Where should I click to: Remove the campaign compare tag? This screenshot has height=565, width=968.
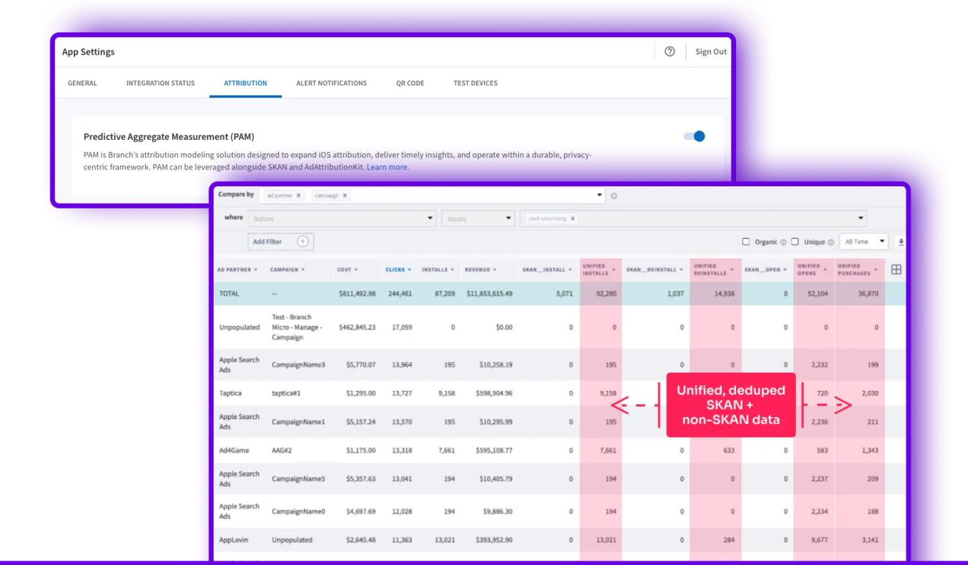click(x=345, y=195)
